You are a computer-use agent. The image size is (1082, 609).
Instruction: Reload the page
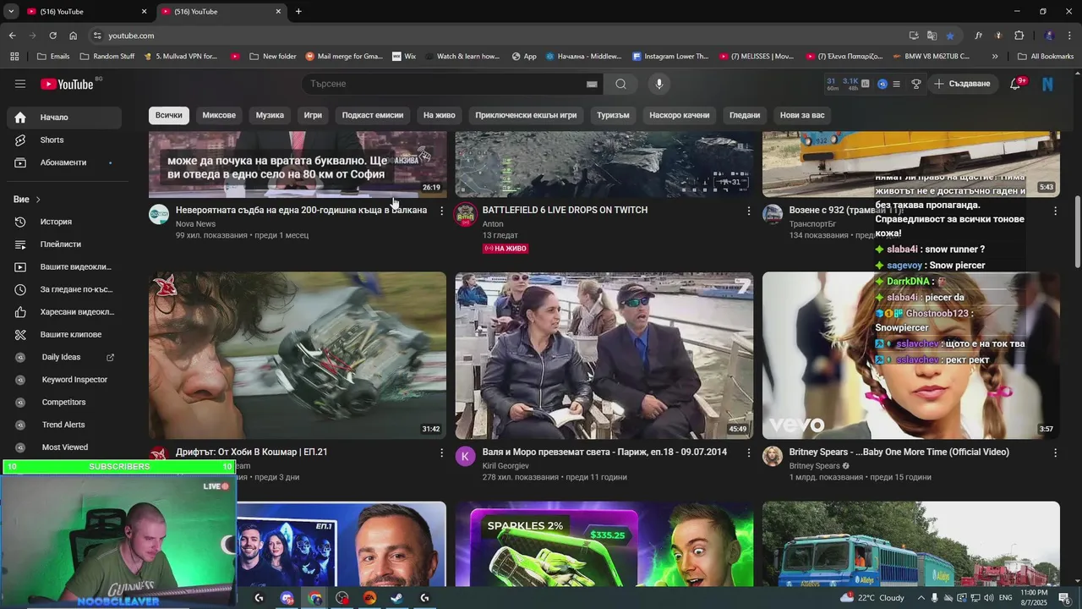point(52,36)
